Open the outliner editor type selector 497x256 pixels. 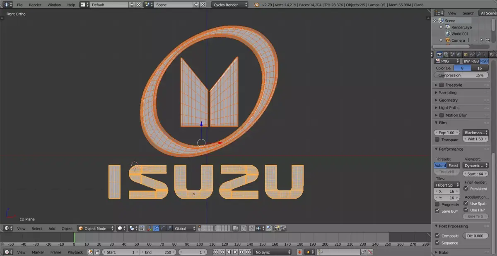[439, 13]
